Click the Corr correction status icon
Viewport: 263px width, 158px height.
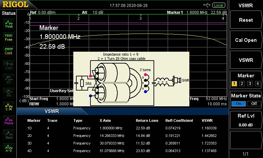pos(9,65)
